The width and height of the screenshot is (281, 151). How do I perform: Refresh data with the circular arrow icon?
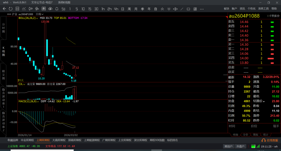(x=11, y=9)
